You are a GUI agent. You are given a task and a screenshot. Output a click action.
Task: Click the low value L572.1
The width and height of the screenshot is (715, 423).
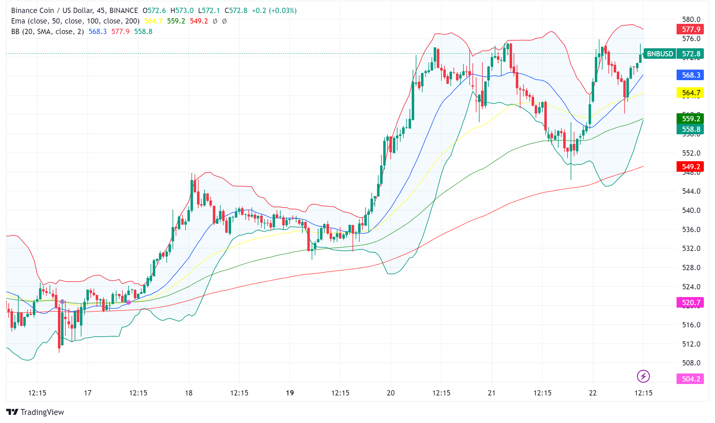pyautogui.click(x=209, y=11)
